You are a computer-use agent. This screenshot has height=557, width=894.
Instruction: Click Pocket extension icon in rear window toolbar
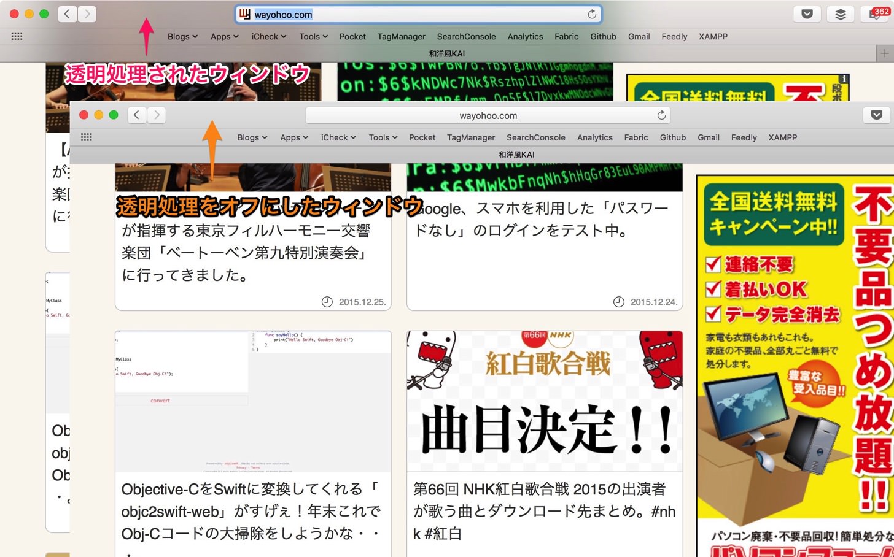click(807, 14)
